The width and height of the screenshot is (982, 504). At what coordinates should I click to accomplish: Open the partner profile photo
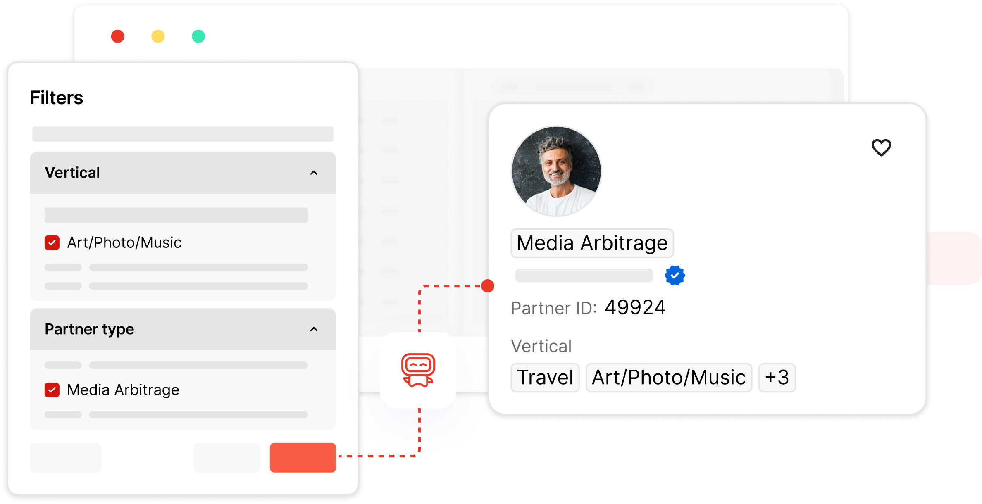point(556,171)
